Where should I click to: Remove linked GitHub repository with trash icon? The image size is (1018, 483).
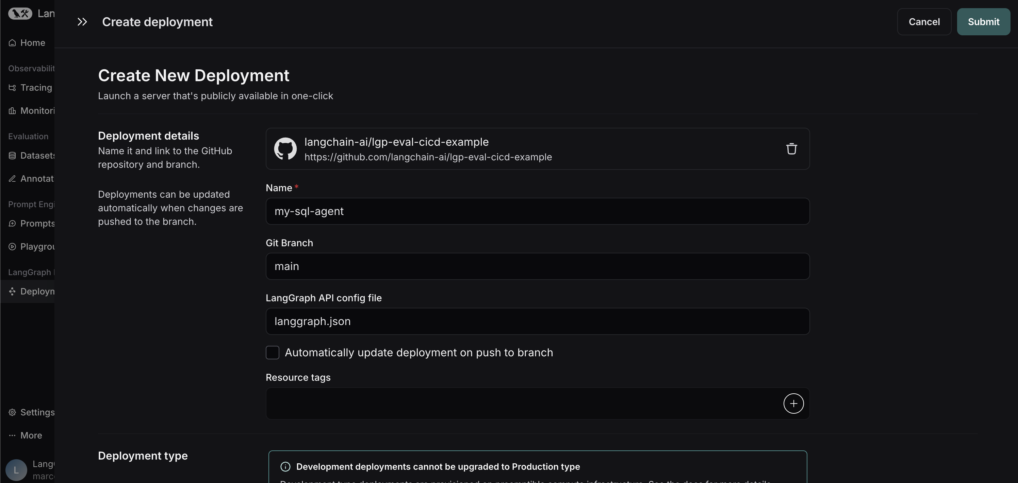pyautogui.click(x=791, y=149)
